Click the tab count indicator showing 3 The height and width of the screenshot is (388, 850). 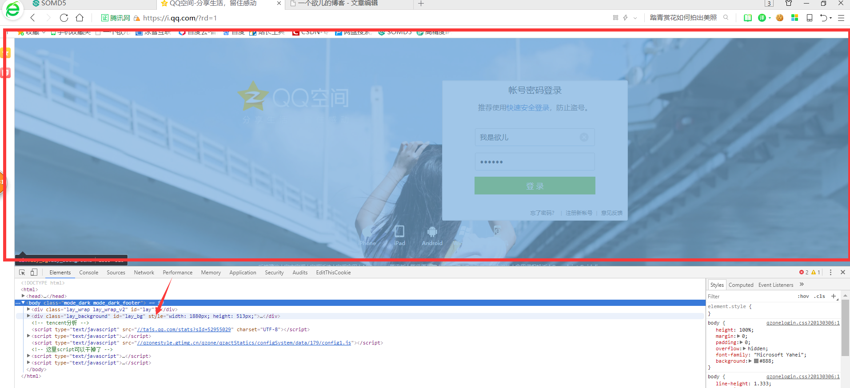pyautogui.click(x=769, y=4)
